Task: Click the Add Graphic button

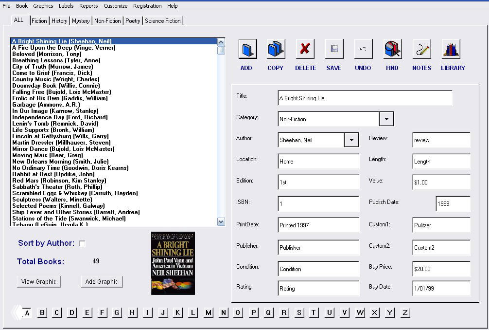Action: coord(102,281)
